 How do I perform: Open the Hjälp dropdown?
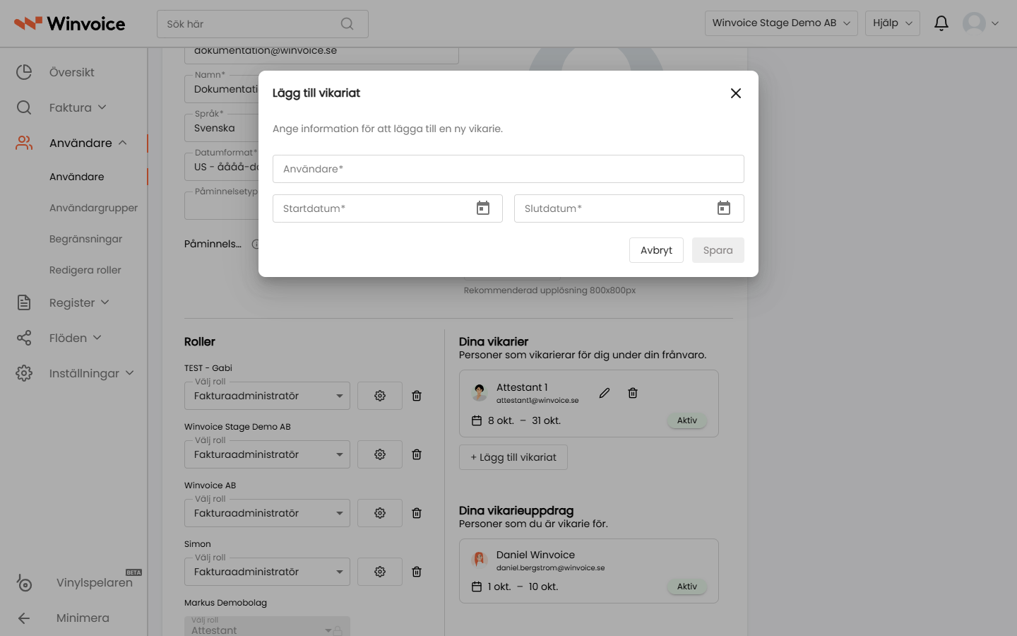893,23
